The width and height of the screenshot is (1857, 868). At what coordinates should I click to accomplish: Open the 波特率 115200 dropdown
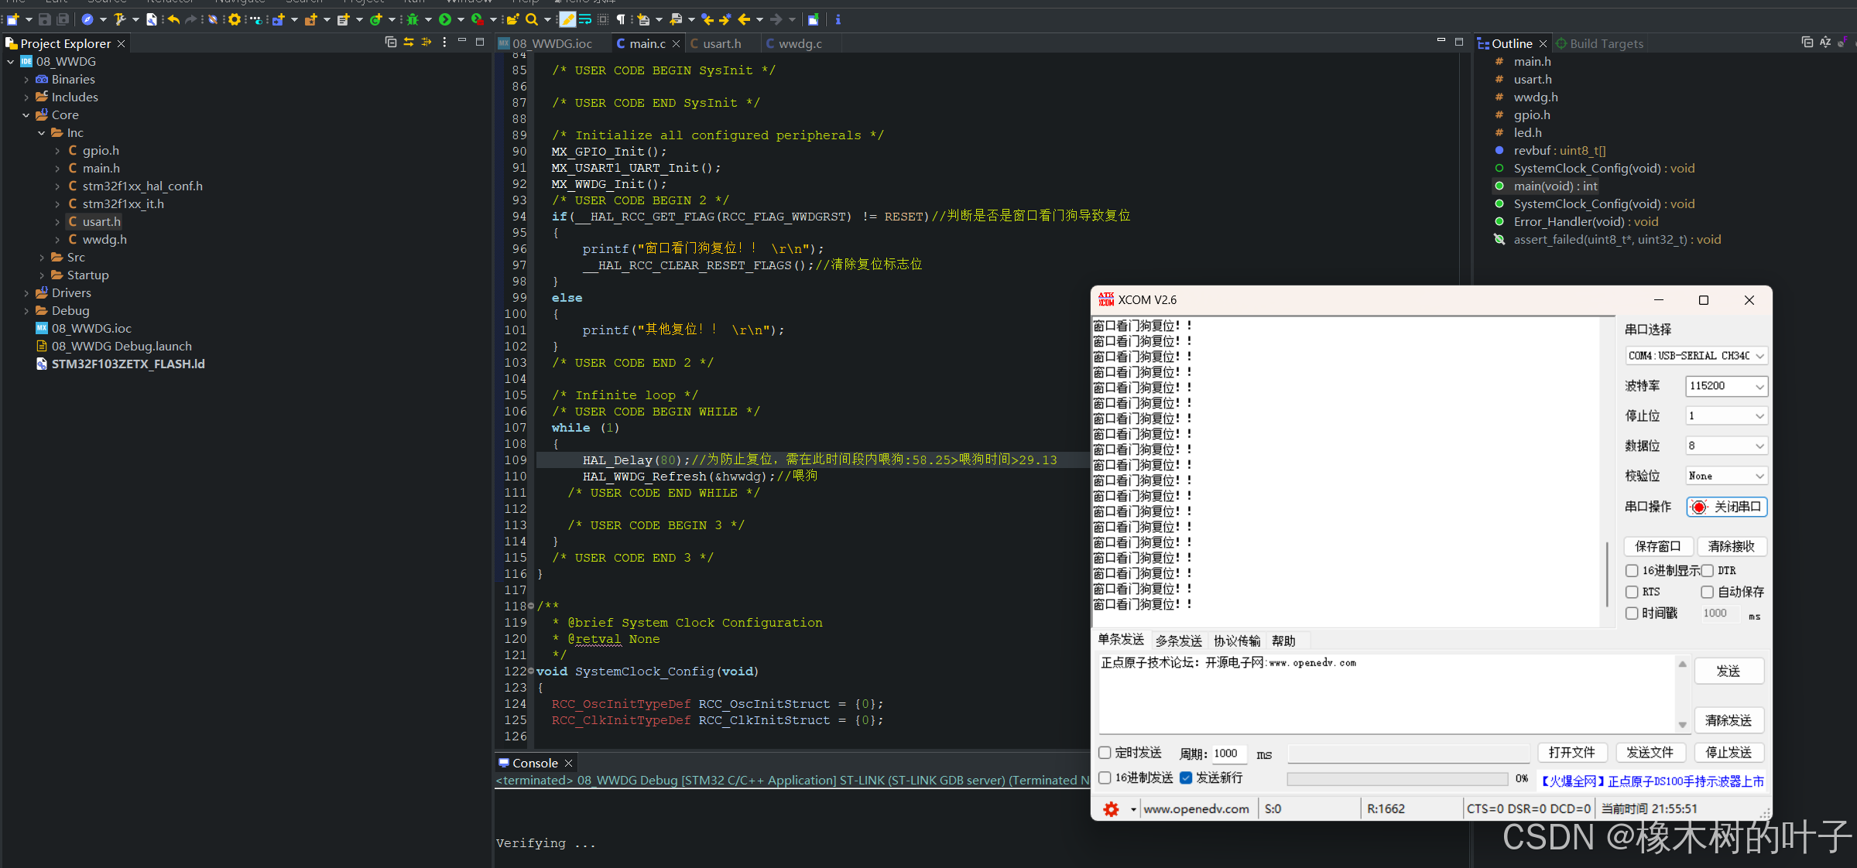(1726, 385)
